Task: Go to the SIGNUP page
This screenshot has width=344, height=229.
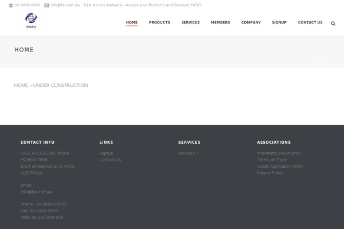Action: (x=279, y=22)
